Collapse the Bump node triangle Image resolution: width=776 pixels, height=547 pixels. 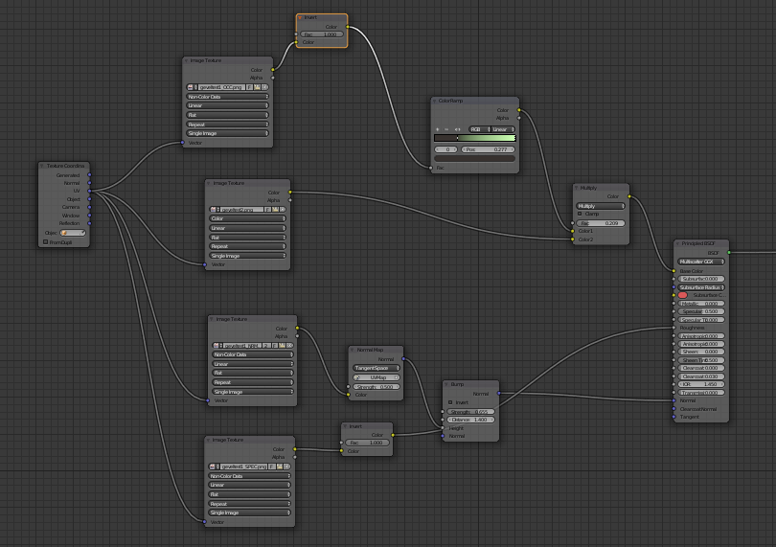tap(446, 385)
